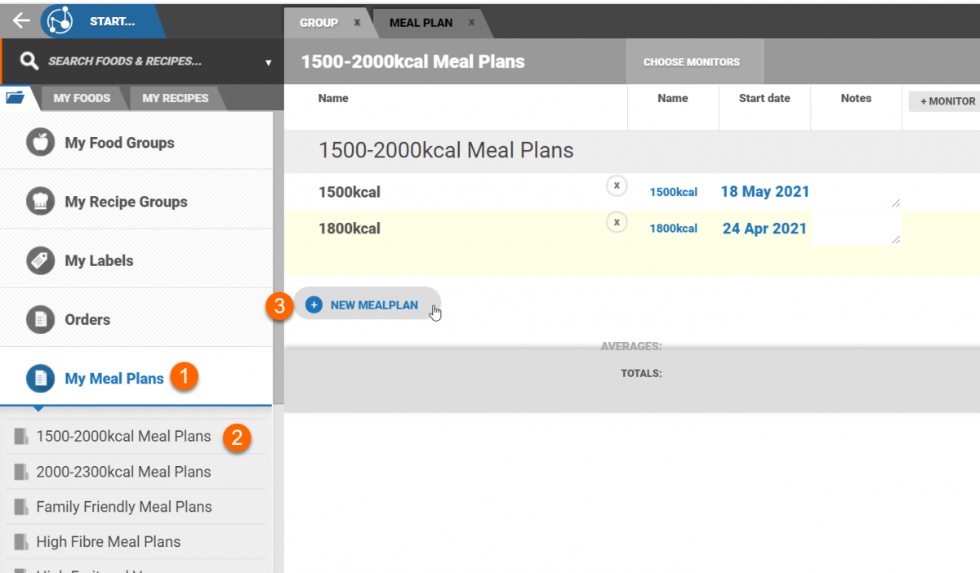Click the Start network logo icon

(58, 20)
